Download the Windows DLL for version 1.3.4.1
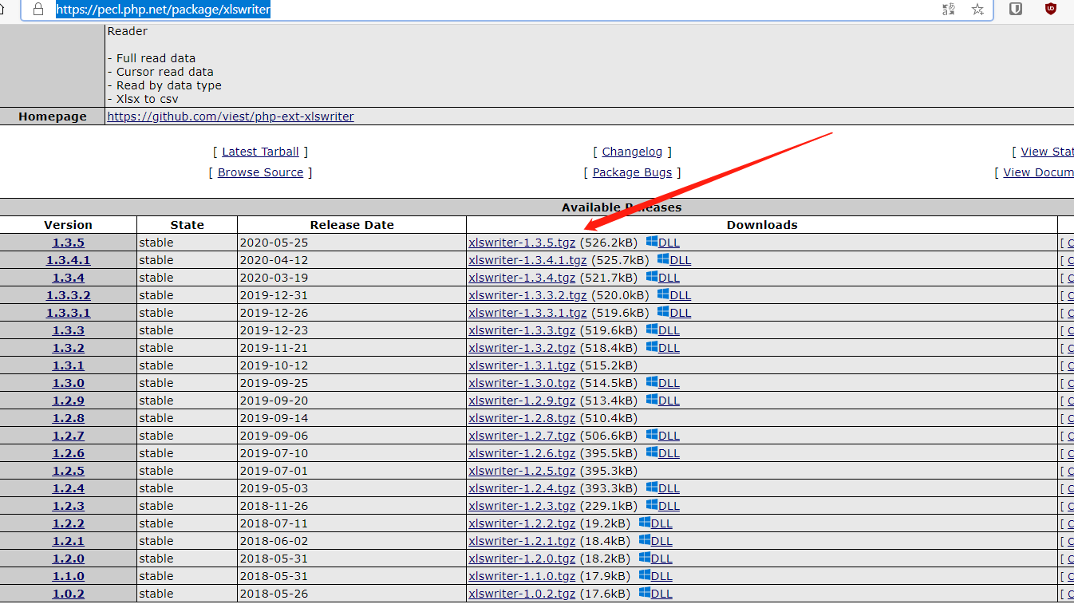 (674, 260)
